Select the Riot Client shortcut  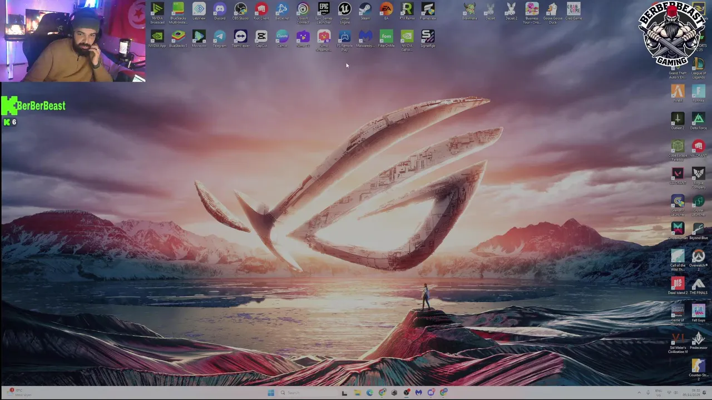point(261,11)
